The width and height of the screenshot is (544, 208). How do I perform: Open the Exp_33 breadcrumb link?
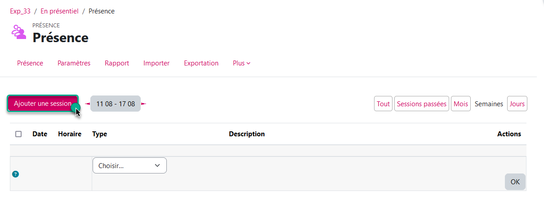[x=20, y=11]
